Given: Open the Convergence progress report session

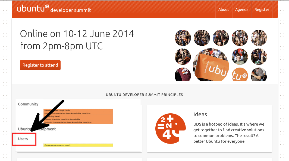Looking at the screenshot, I should [x=58, y=145].
